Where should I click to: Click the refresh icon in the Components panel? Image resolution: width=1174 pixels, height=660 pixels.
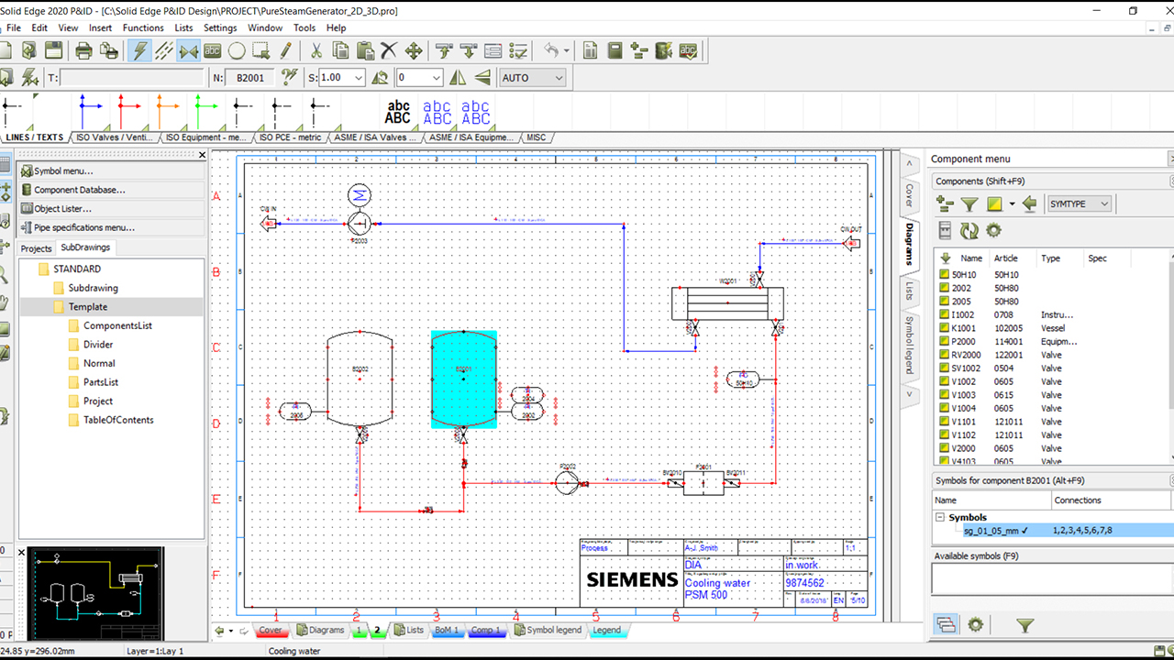pos(969,231)
